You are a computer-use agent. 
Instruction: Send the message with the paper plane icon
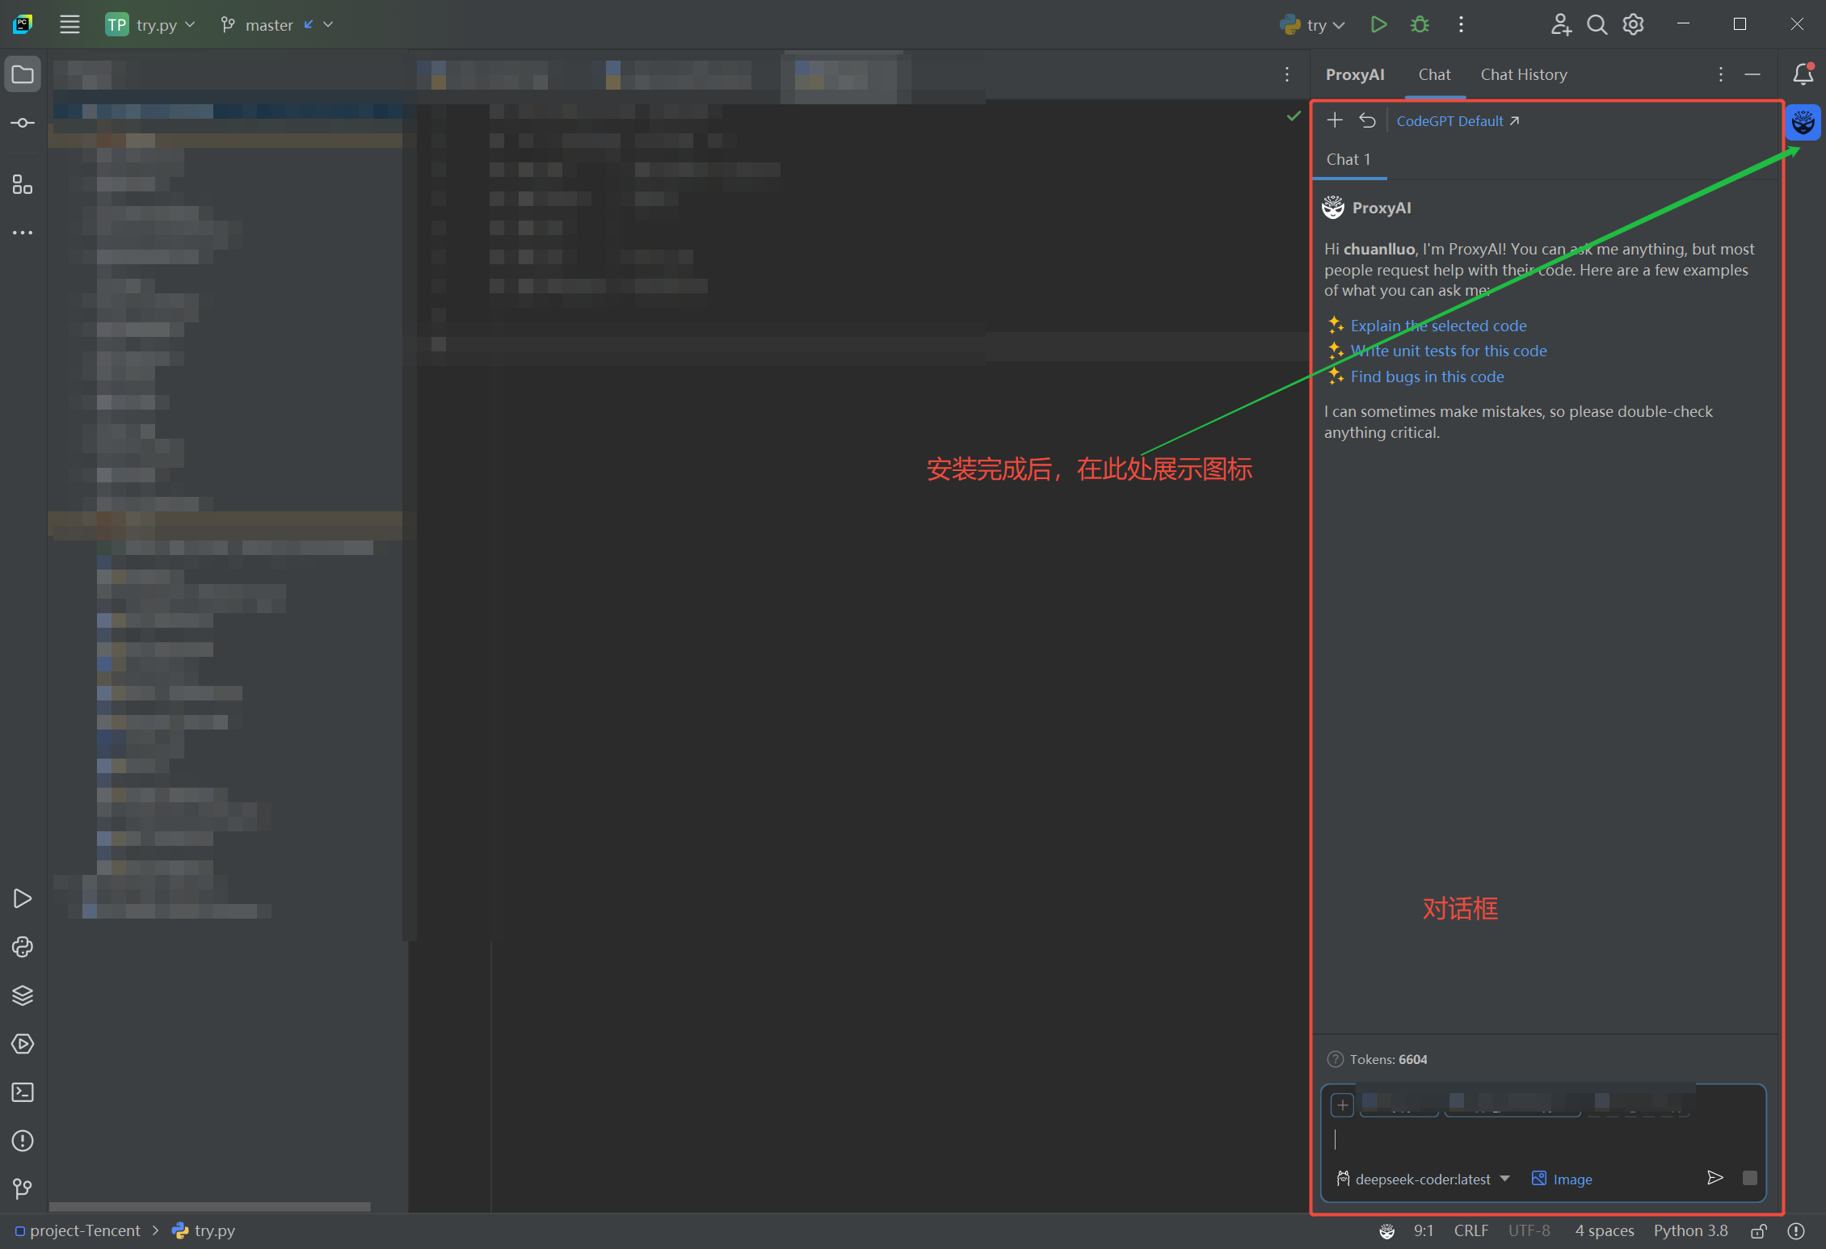[x=1715, y=1178]
